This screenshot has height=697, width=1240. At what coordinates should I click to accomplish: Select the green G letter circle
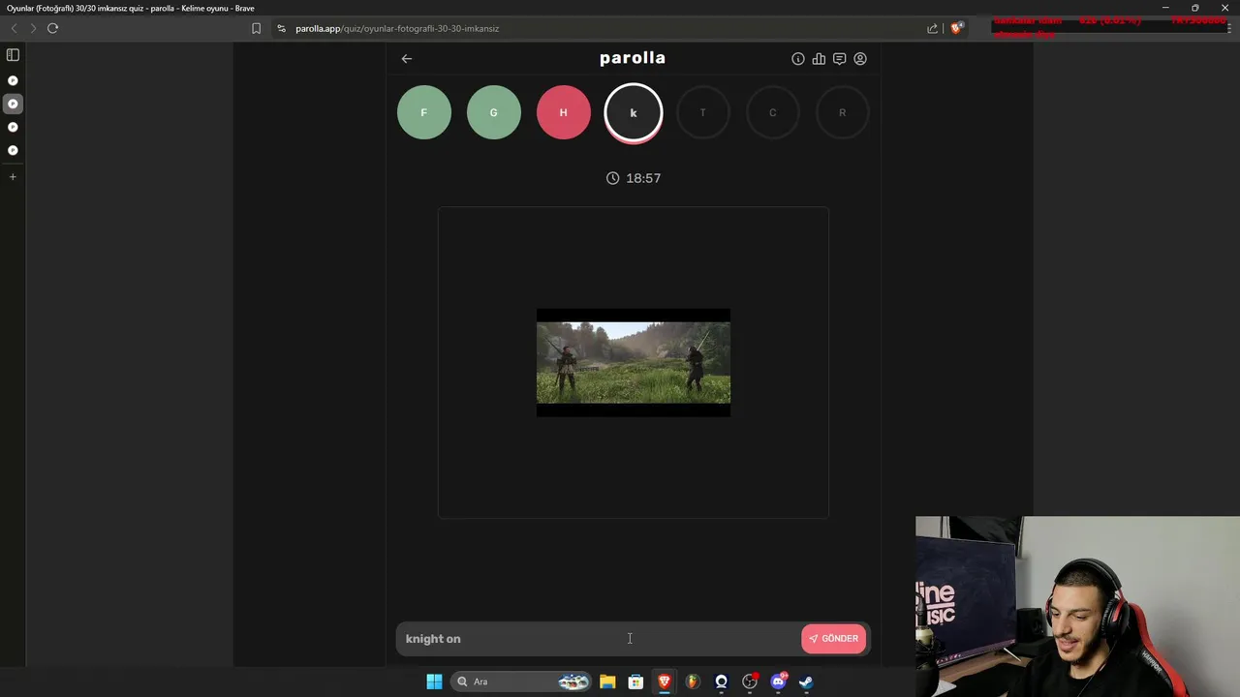(x=494, y=112)
